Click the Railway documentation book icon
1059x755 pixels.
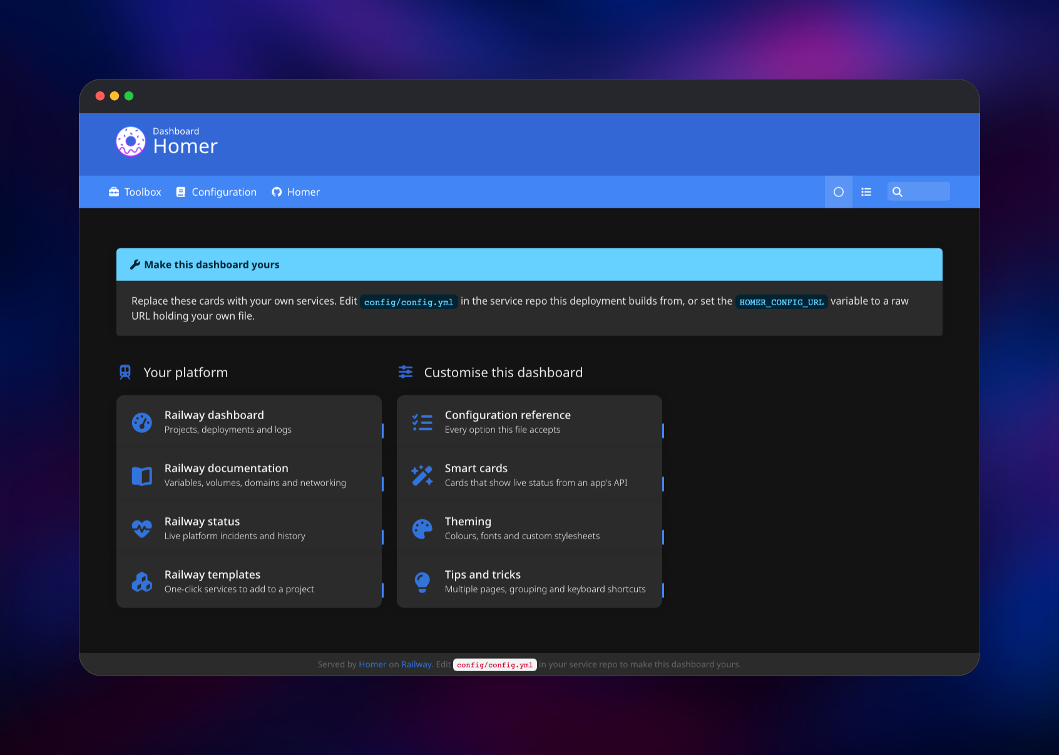pos(142,475)
